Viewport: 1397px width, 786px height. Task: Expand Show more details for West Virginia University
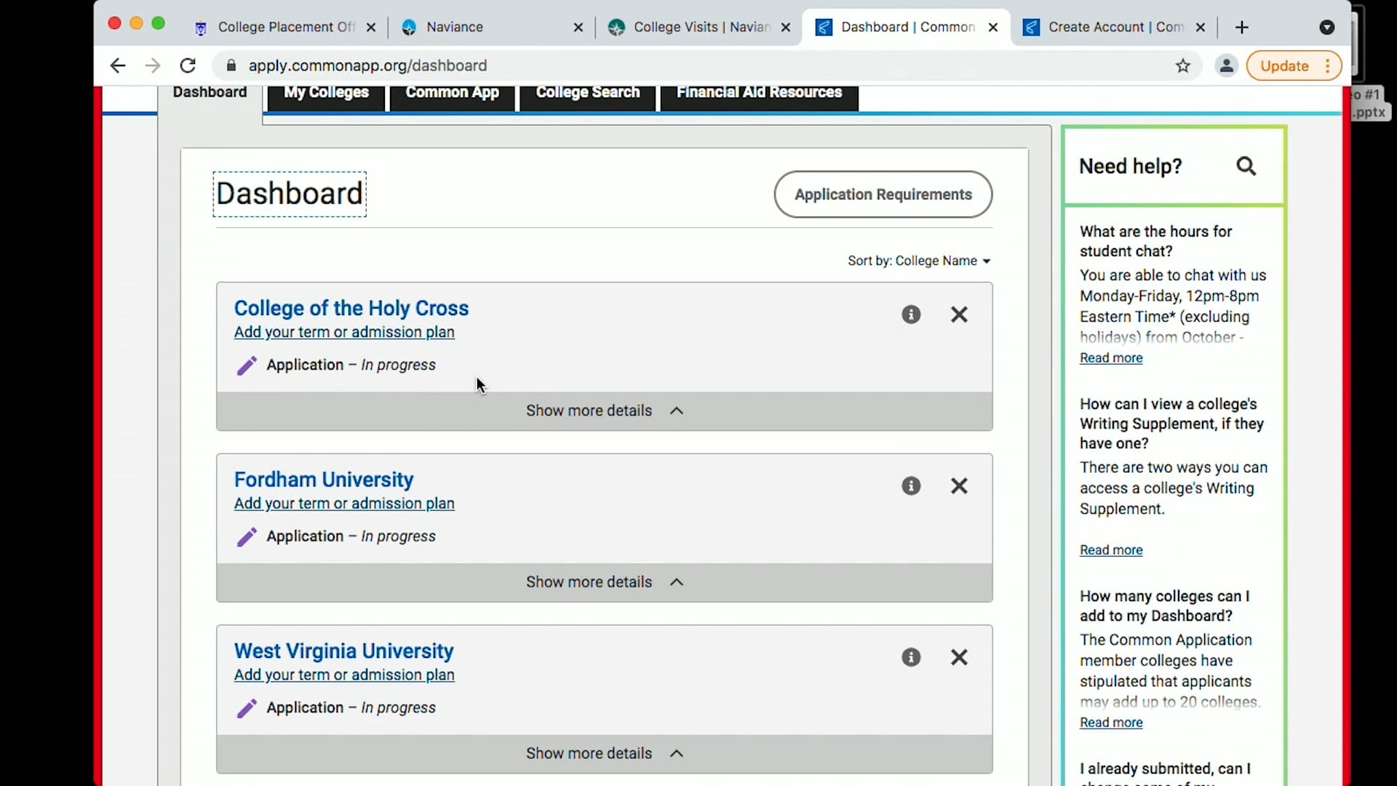pos(604,753)
